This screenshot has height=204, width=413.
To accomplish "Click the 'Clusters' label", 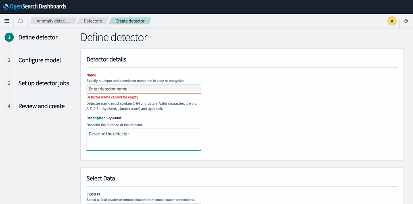I will pyautogui.click(x=93, y=194).
